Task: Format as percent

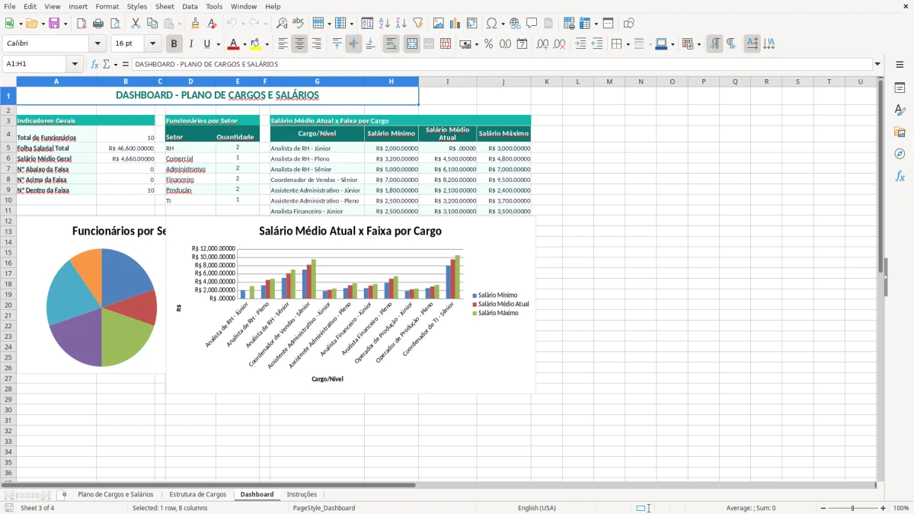Action: pos(488,44)
